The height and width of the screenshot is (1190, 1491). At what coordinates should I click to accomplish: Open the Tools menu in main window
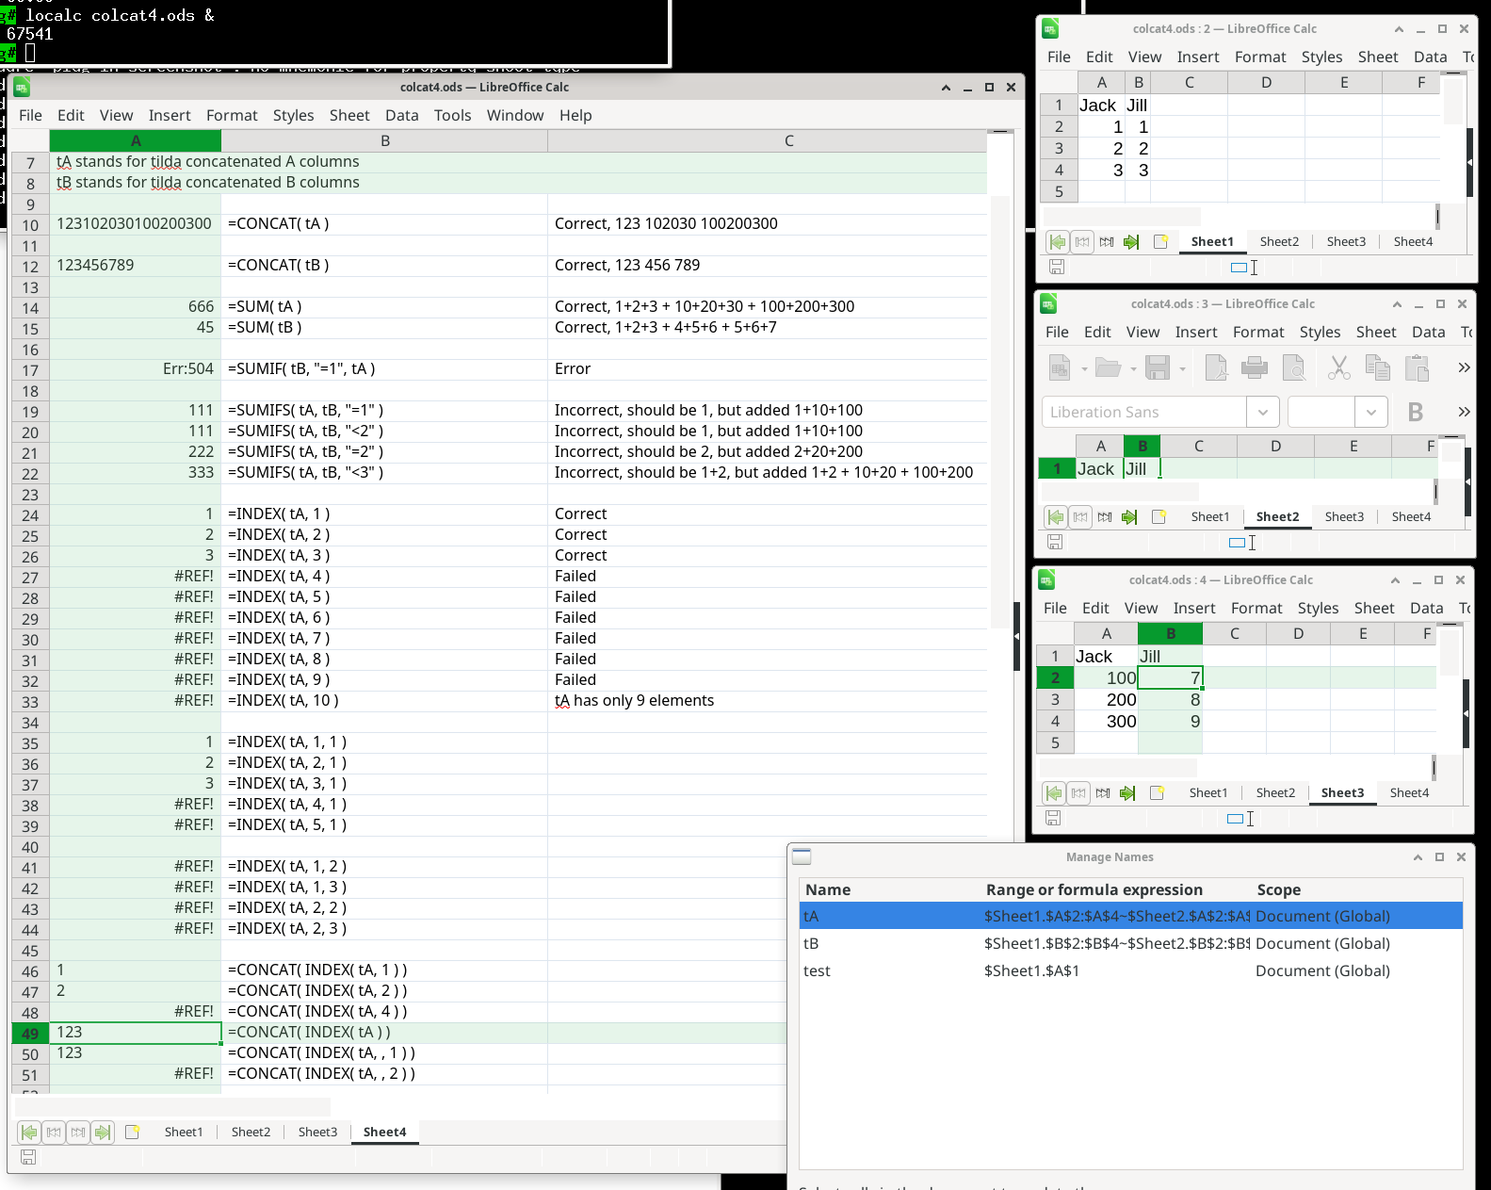pyautogui.click(x=452, y=115)
